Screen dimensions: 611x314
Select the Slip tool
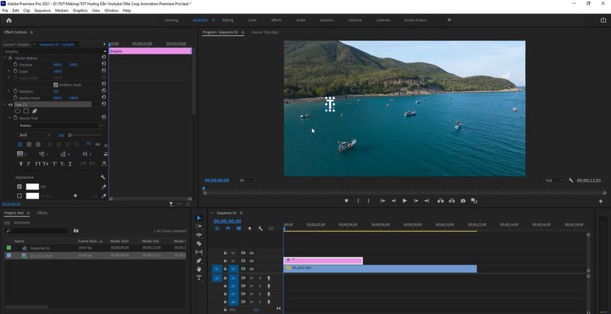click(199, 252)
